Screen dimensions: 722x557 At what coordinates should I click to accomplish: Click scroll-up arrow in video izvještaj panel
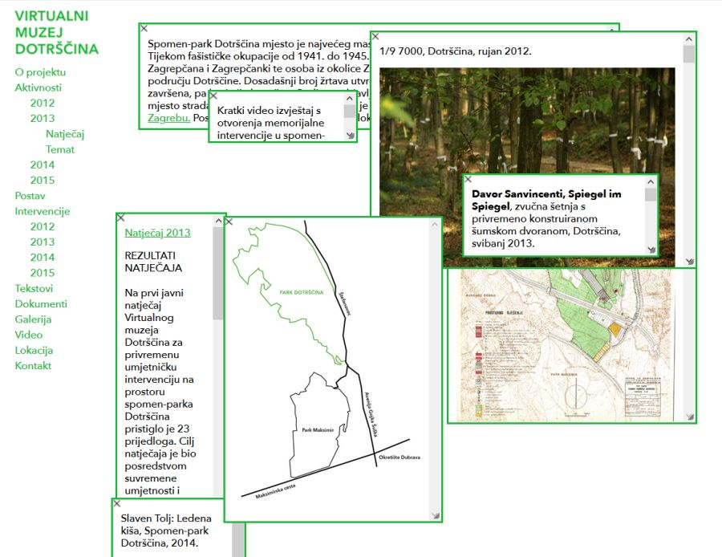coord(350,98)
